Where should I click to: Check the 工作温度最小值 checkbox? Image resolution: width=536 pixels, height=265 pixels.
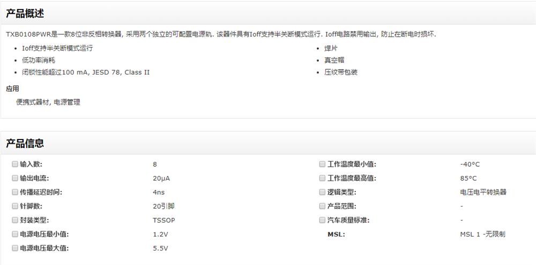coord(322,164)
